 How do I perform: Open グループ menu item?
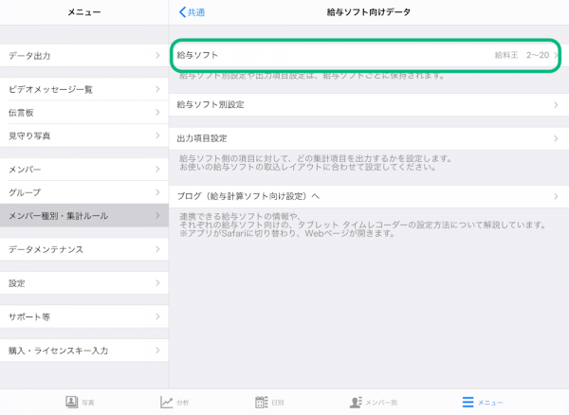pos(83,192)
